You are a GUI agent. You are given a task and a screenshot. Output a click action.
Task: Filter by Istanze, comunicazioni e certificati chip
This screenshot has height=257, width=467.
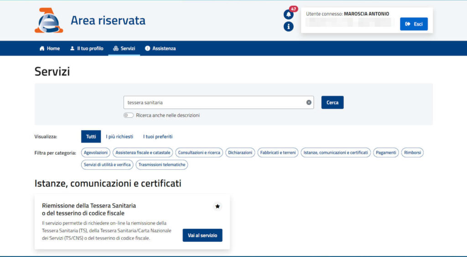coord(336,152)
